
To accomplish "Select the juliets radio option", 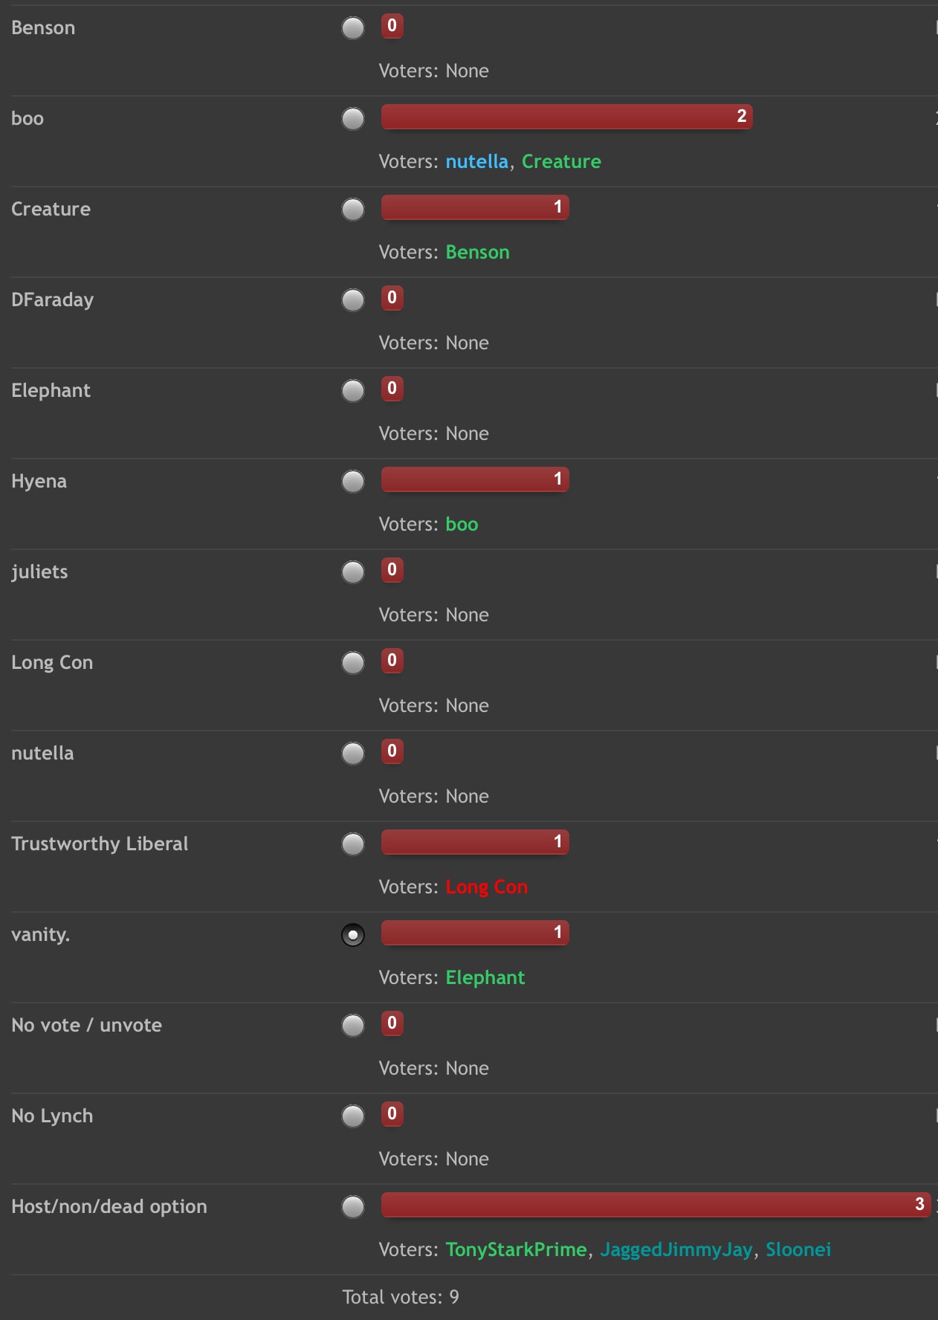I will point(353,572).
